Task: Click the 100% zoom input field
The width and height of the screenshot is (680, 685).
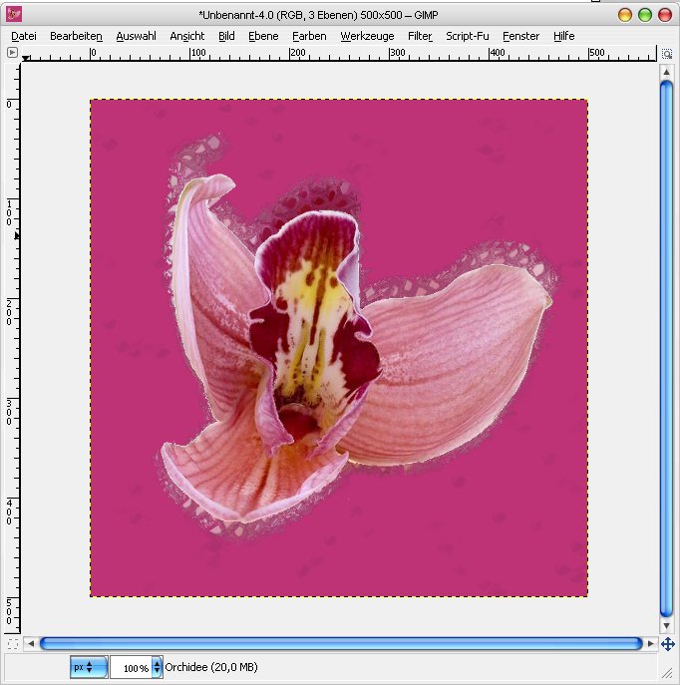Action: (131, 667)
